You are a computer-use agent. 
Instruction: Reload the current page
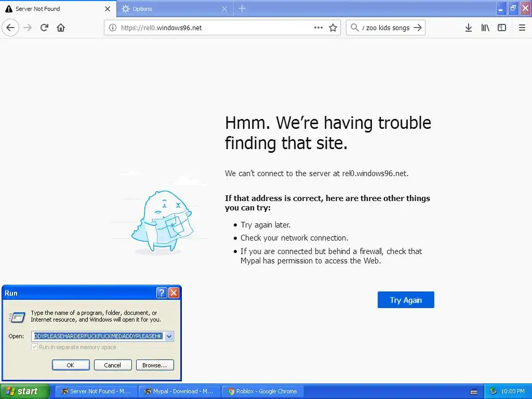point(44,28)
